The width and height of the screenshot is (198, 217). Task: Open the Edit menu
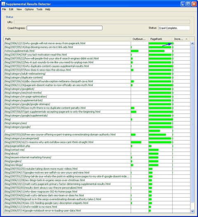pyautogui.click(x=11, y=9)
